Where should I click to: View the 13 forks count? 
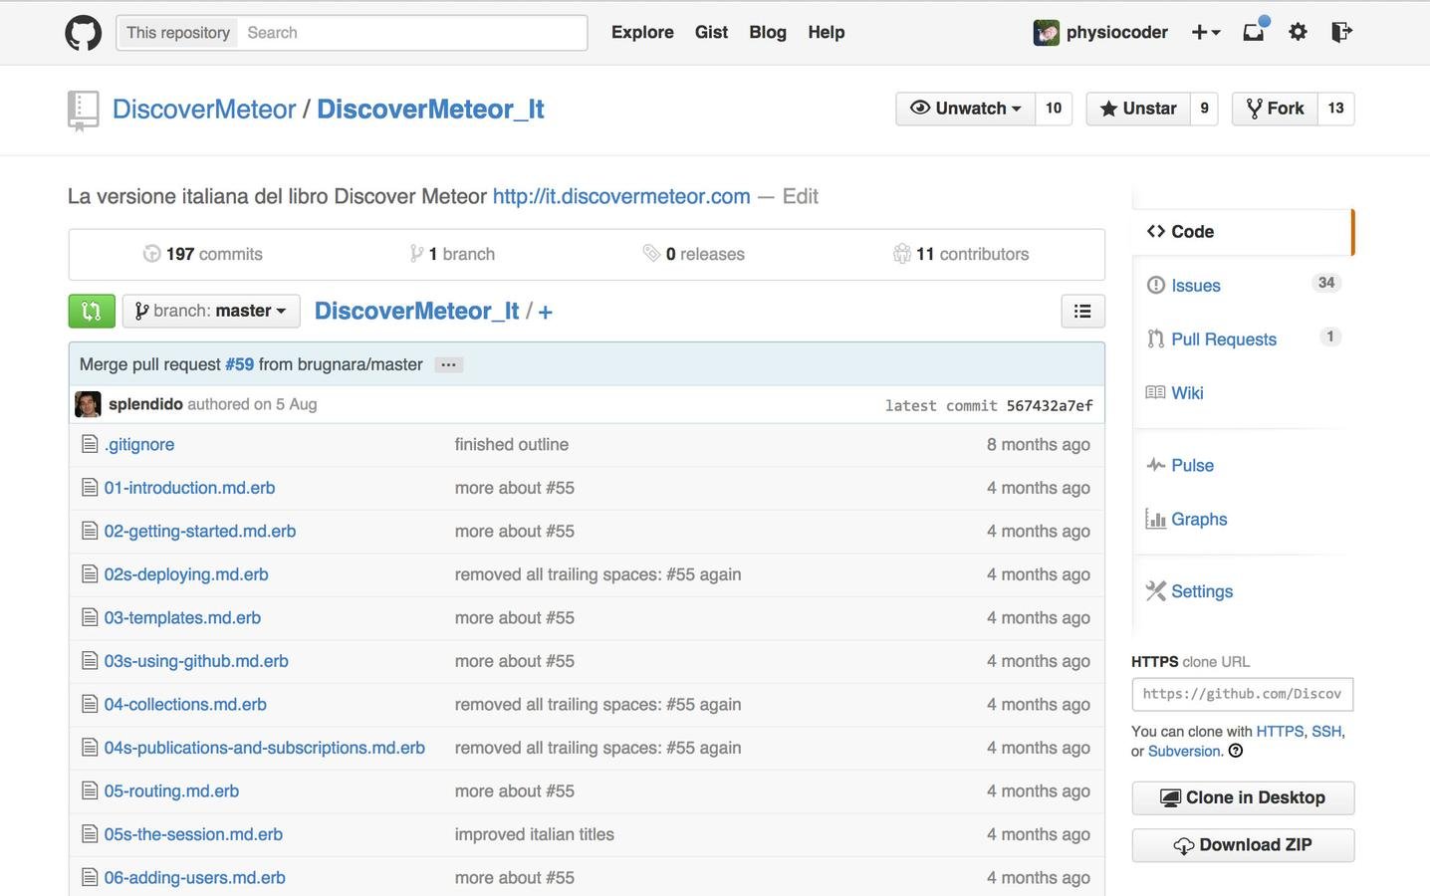coord(1335,109)
